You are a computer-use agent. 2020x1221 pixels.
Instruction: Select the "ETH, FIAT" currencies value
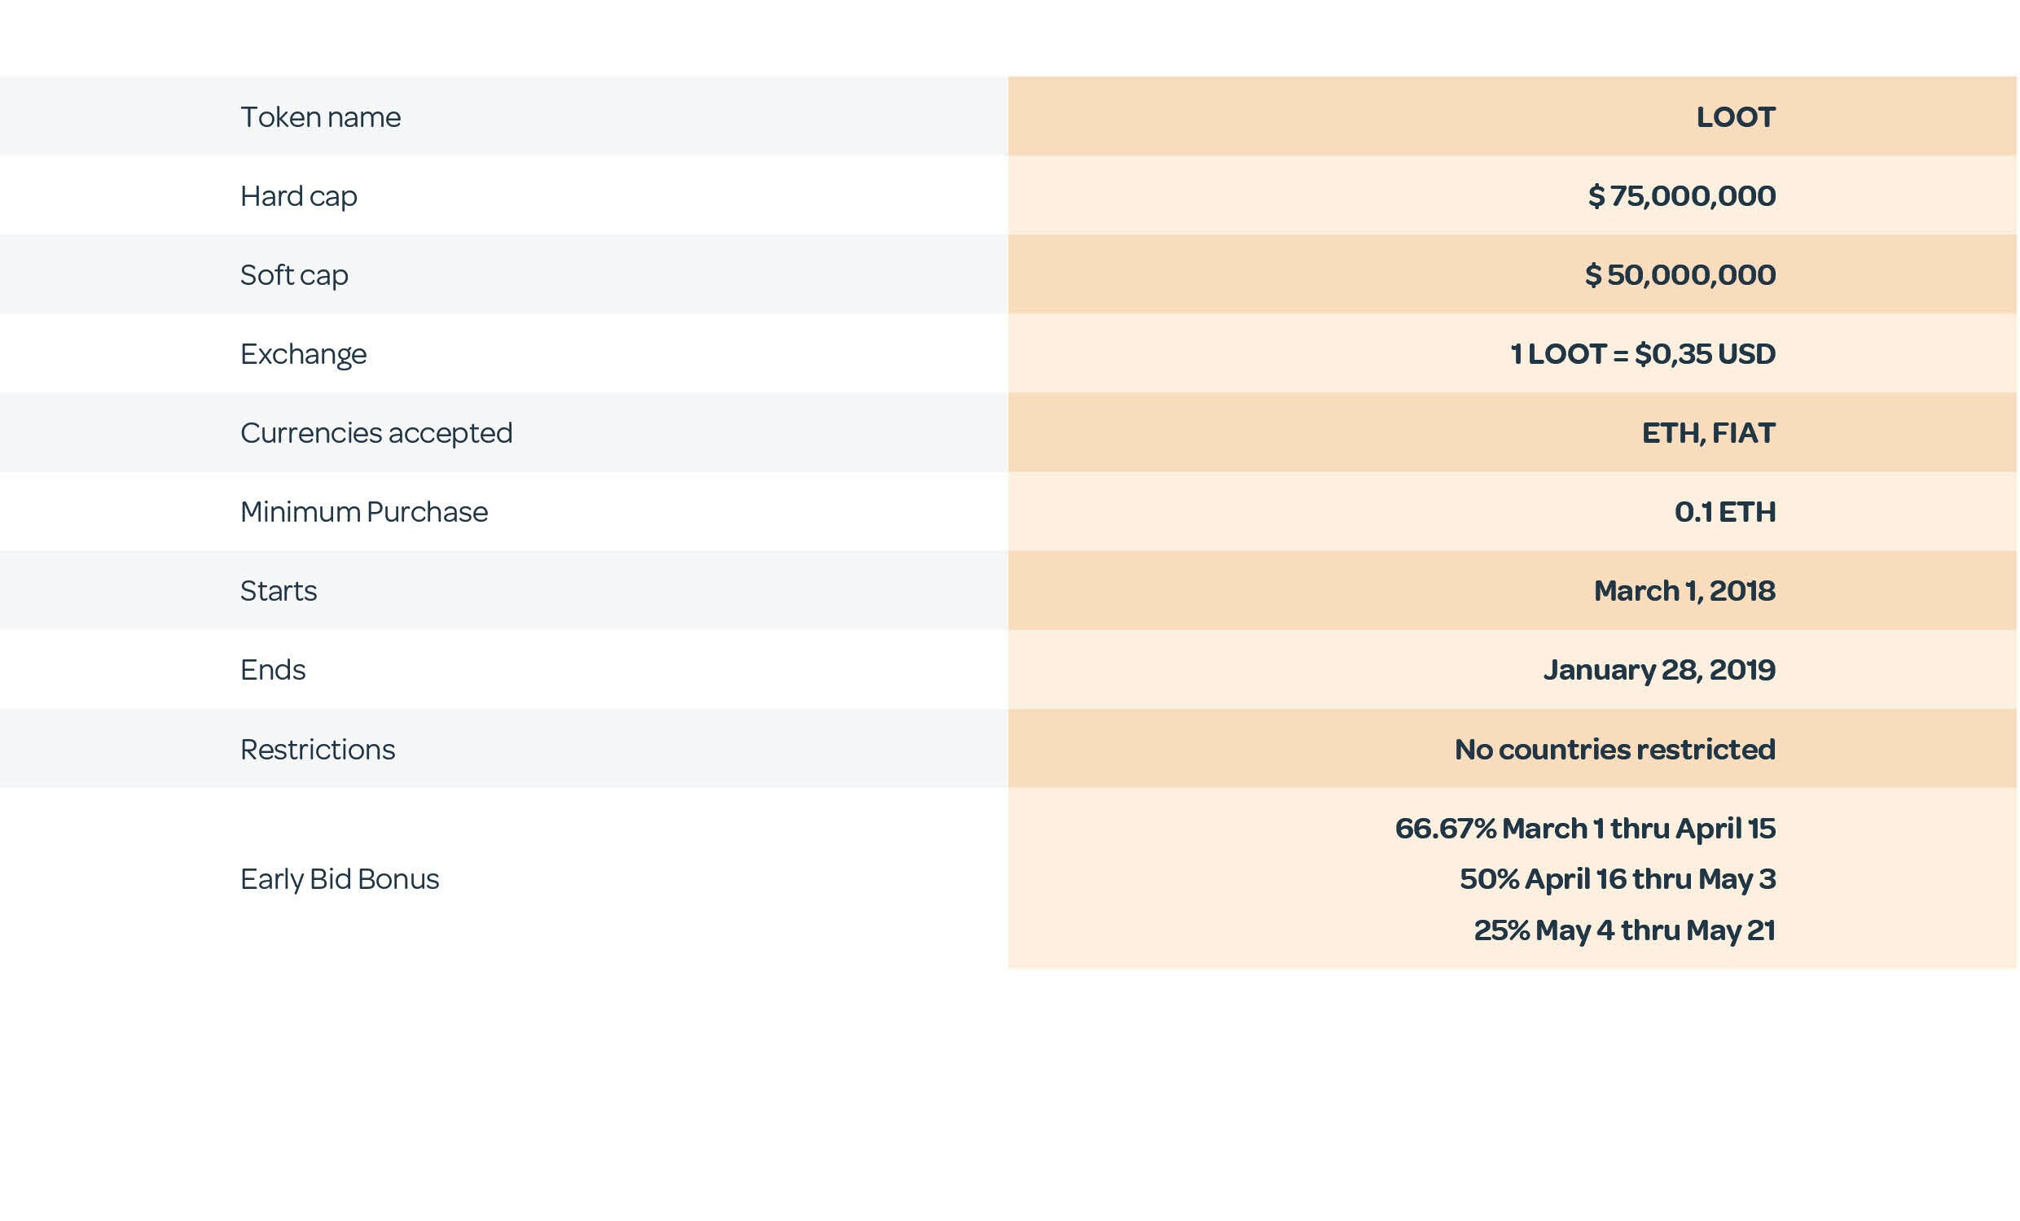coord(1708,433)
